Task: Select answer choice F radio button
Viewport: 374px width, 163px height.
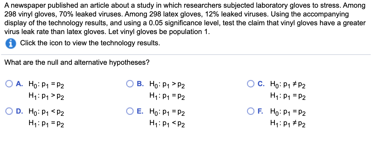Action: (251, 111)
